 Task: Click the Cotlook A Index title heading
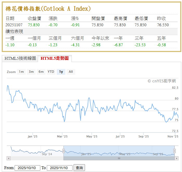(x=48, y=9)
